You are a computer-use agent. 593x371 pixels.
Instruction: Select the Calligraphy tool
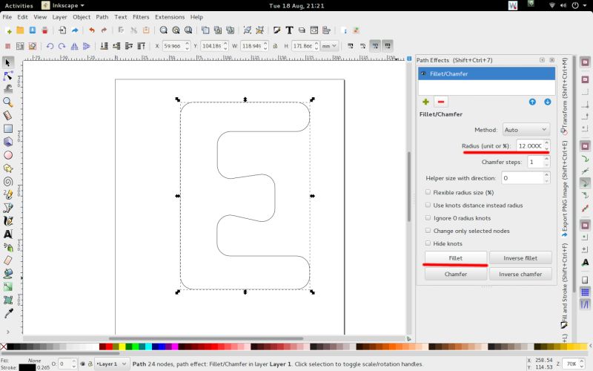tap(8, 220)
